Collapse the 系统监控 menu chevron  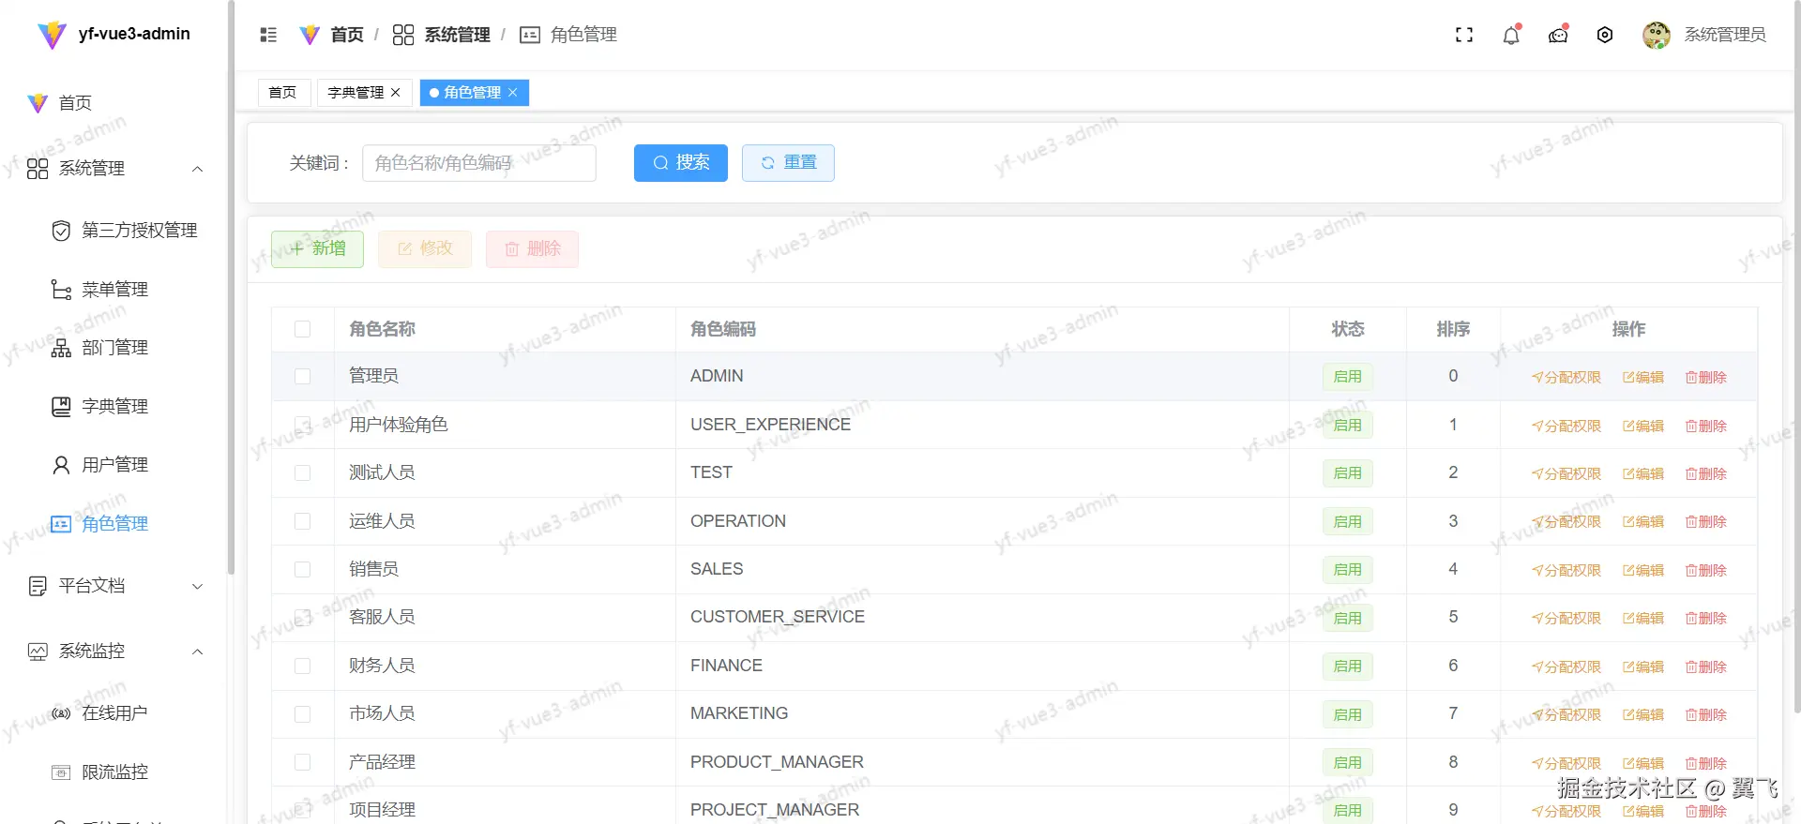coord(197,652)
